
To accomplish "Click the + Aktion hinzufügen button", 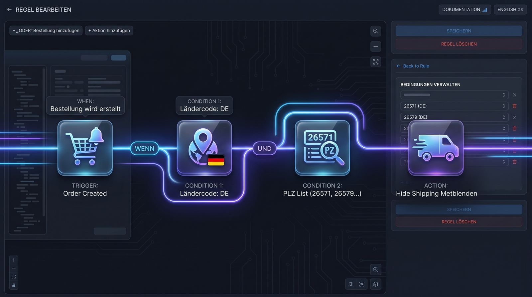I will coord(109,31).
